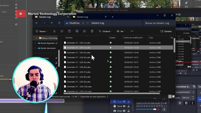Screen dimensions: 201x113
Task: Click the OneDrive cloud icon in address bar
Action: click(67, 23)
